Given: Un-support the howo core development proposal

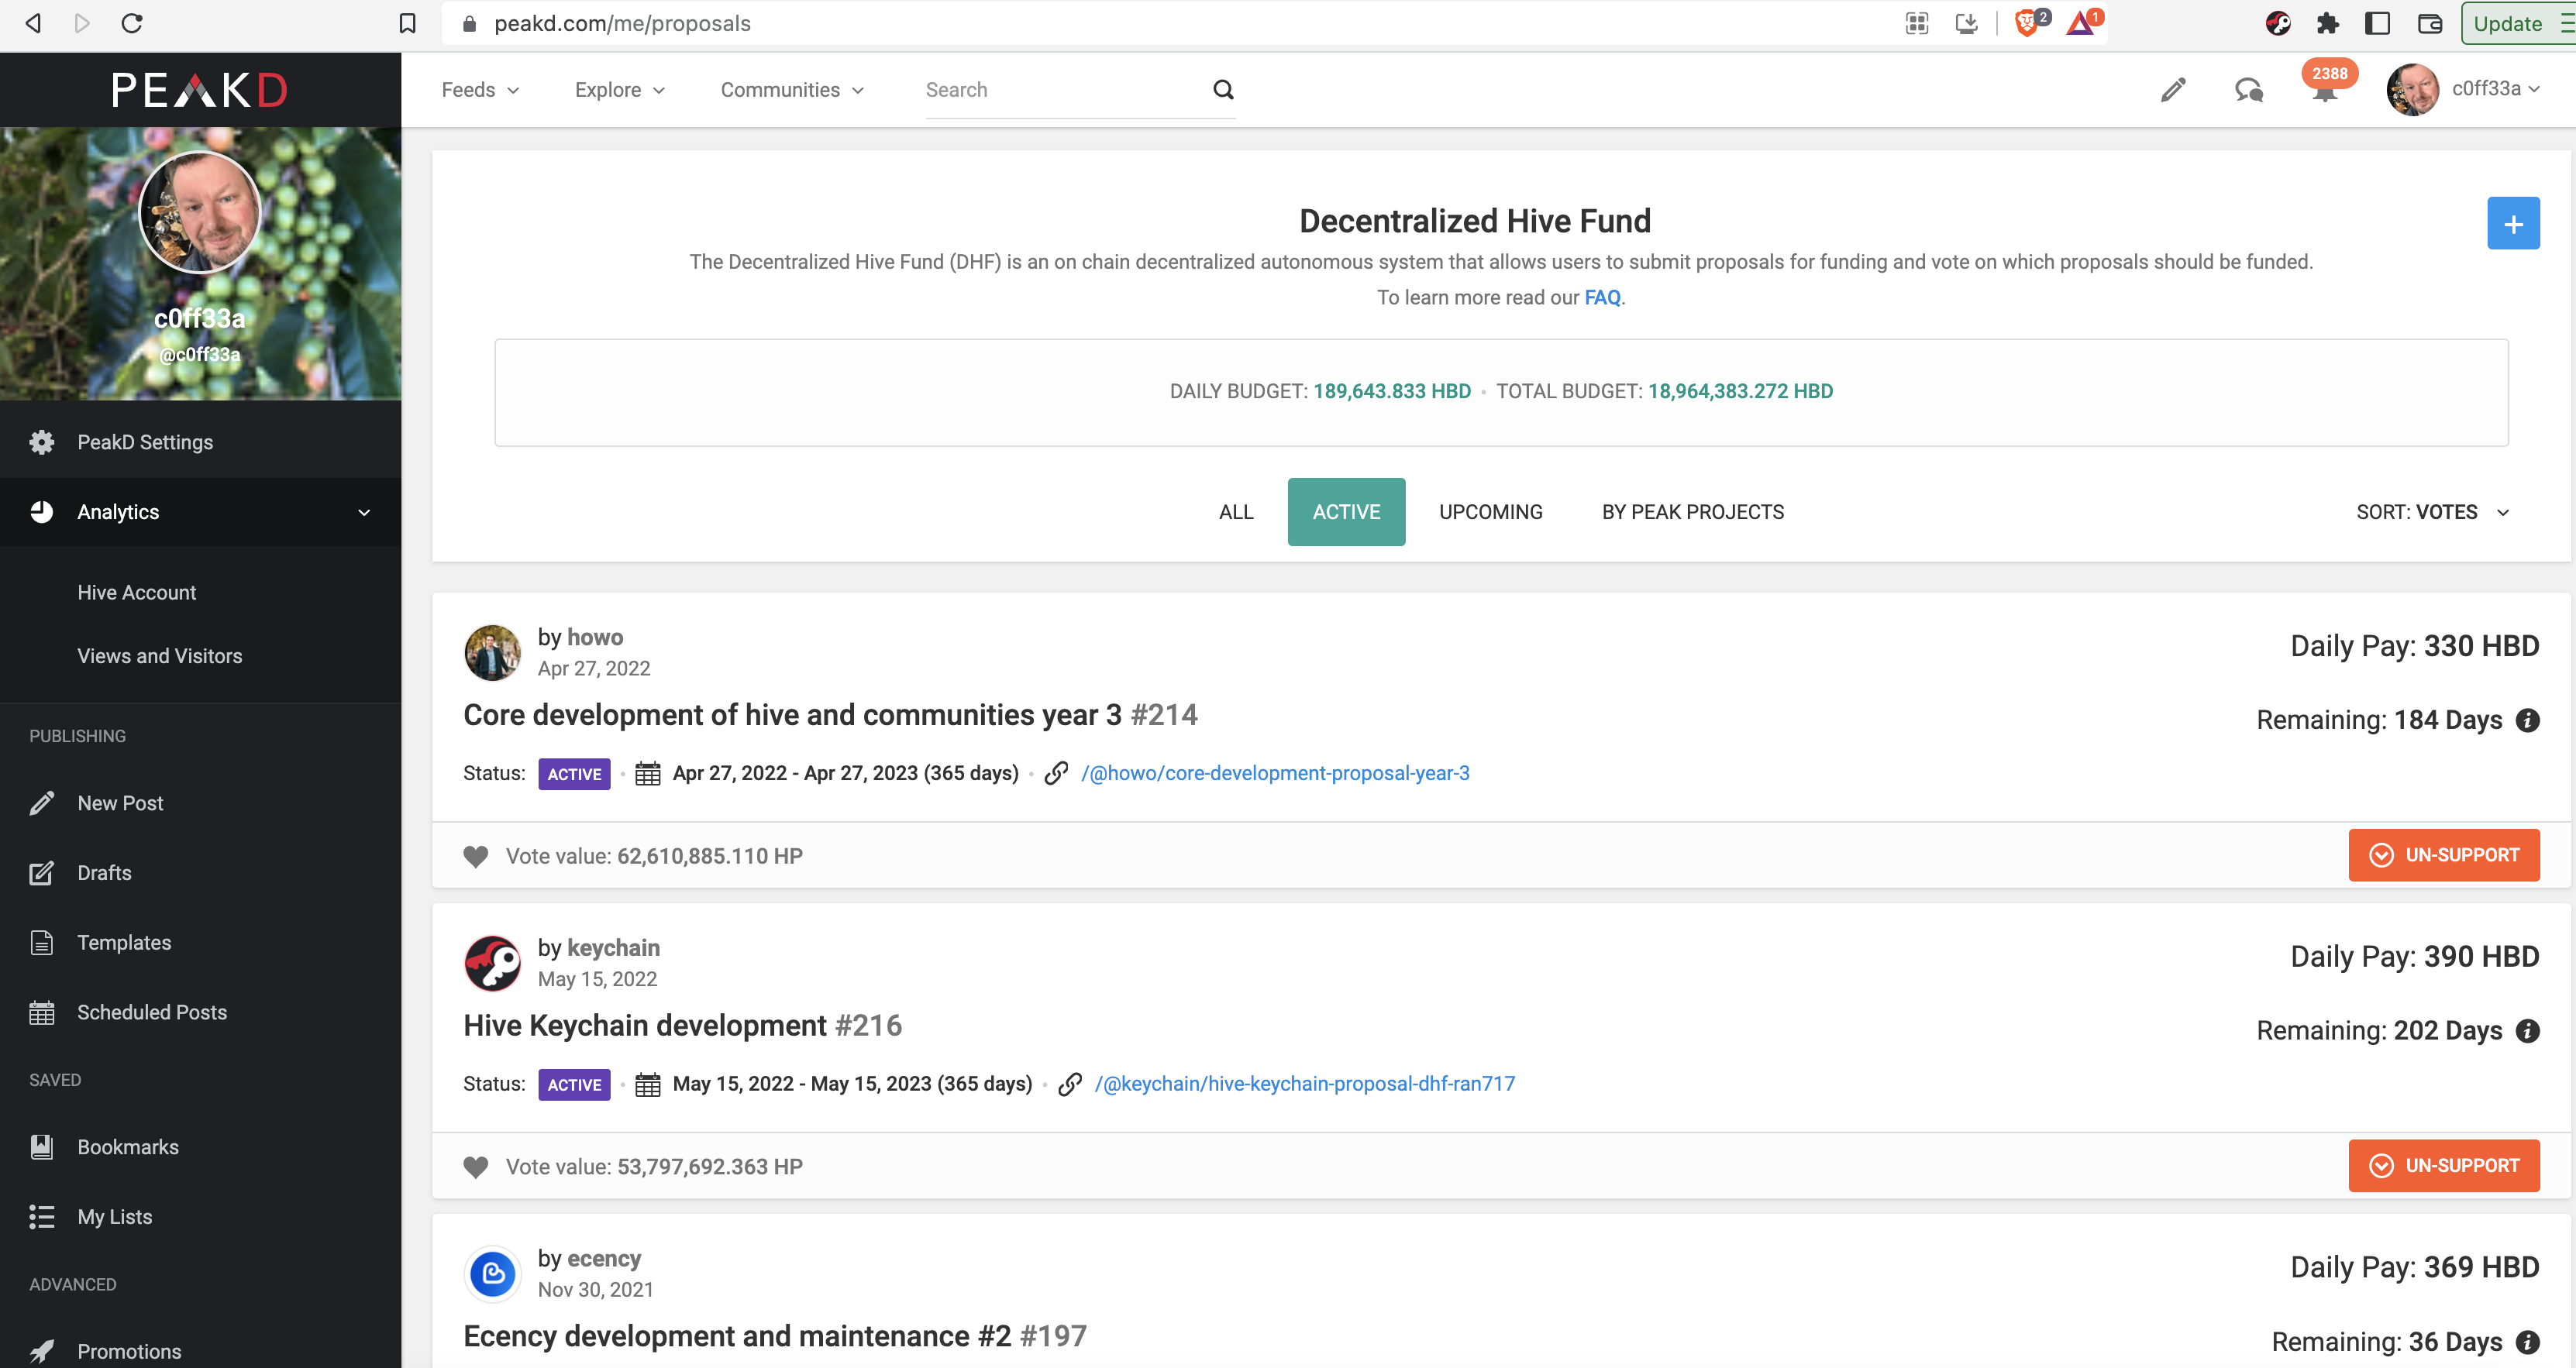Looking at the screenshot, I should tap(2443, 855).
